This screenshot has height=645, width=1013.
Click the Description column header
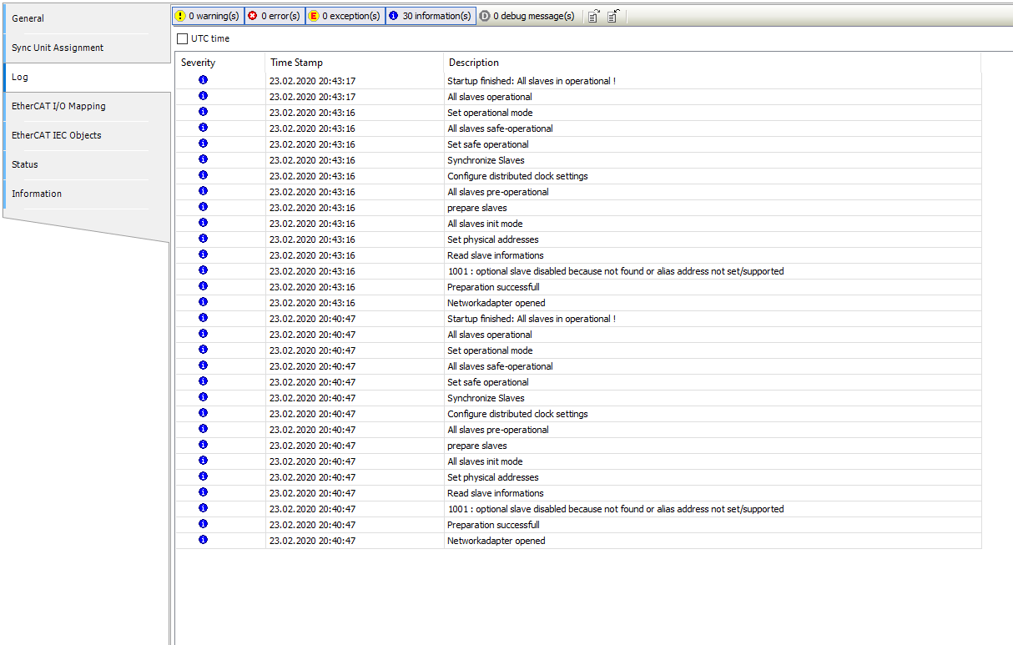point(474,63)
